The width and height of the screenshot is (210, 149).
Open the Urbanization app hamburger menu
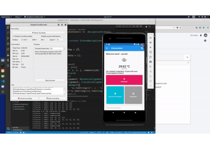pyautogui.click(x=107, y=48)
